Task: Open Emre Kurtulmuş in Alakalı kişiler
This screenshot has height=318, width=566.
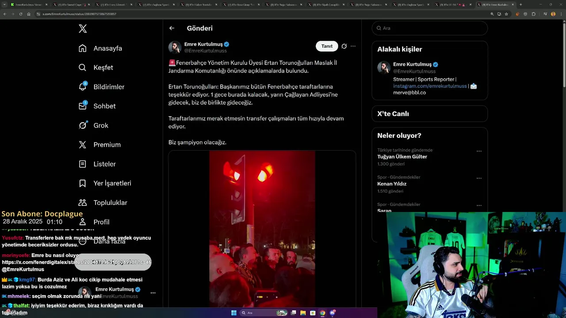Action: click(412, 64)
